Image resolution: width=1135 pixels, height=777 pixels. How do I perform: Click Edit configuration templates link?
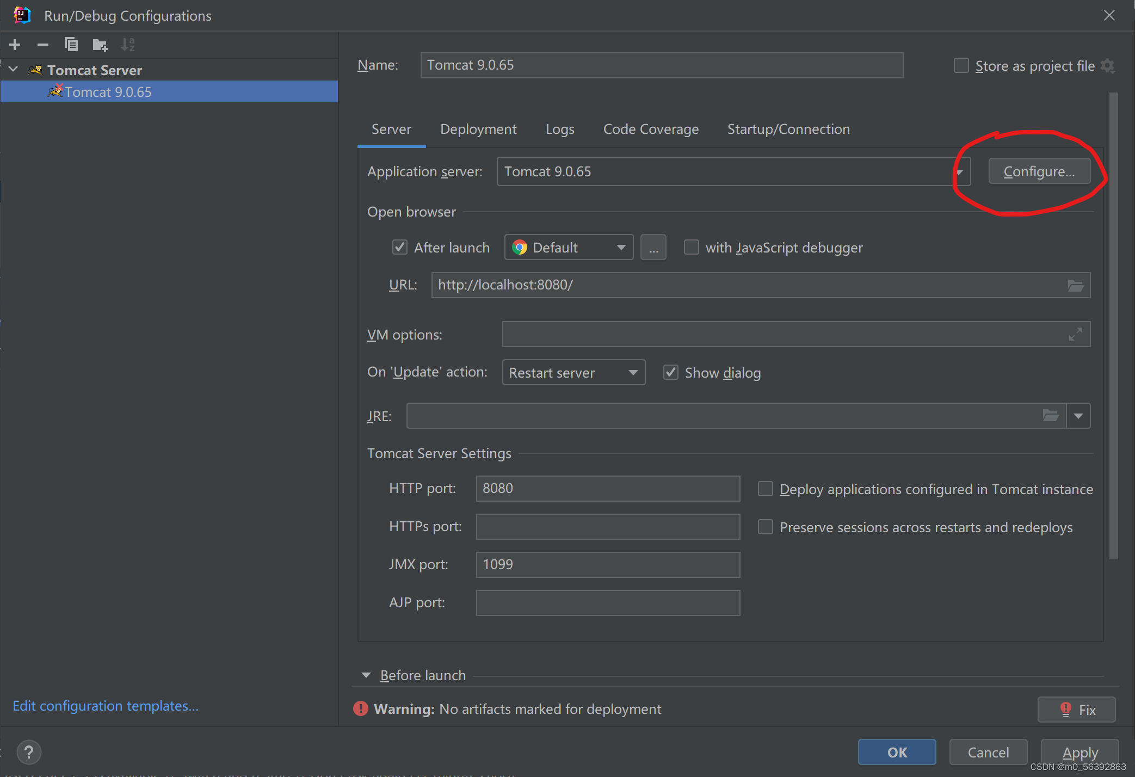click(x=106, y=706)
